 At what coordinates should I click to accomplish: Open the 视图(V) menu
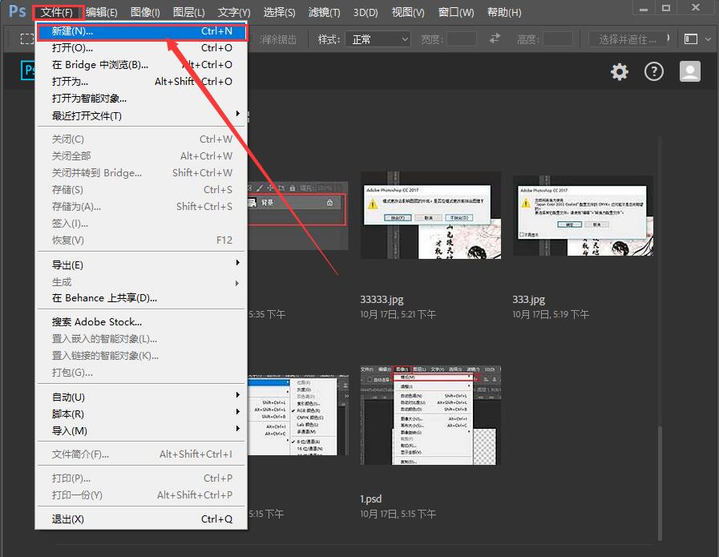pyautogui.click(x=408, y=12)
